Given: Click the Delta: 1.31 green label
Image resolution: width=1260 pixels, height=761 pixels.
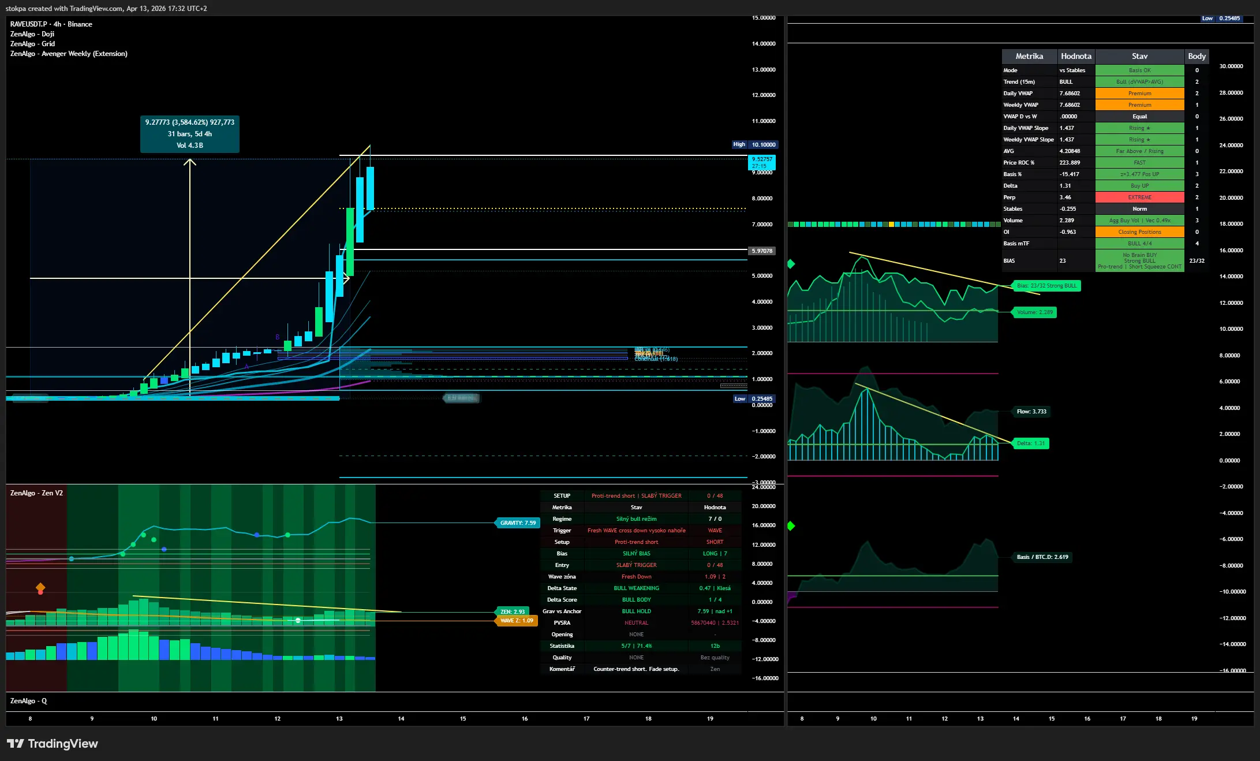Looking at the screenshot, I should pos(1030,443).
